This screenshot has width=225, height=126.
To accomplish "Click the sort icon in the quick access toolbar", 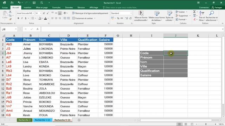I will pyautogui.click(x=41, y=2).
